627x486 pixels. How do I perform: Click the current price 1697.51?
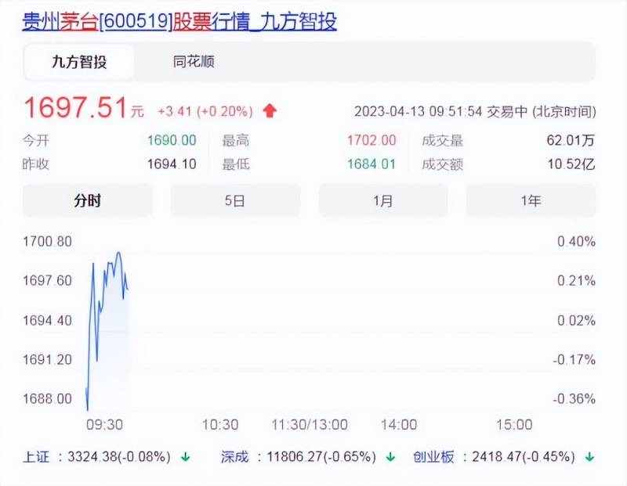click(x=75, y=107)
